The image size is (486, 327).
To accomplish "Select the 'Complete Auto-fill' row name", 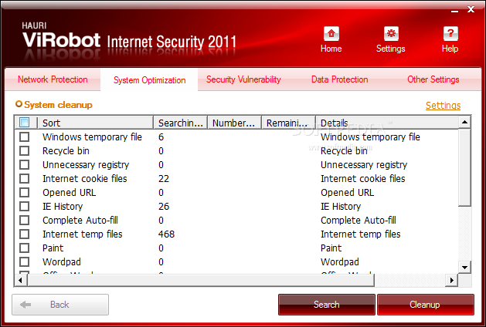I will (x=80, y=221).
